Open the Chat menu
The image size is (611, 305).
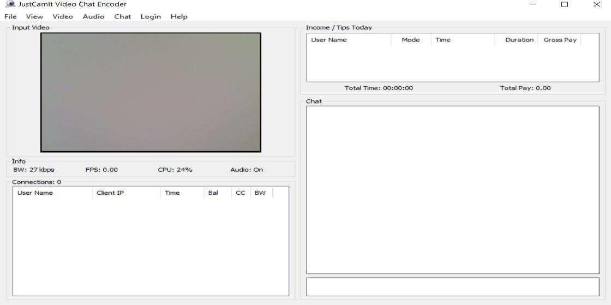(x=122, y=16)
